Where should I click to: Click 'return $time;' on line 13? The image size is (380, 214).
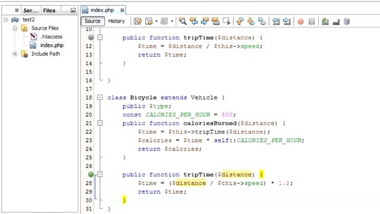coord(162,55)
